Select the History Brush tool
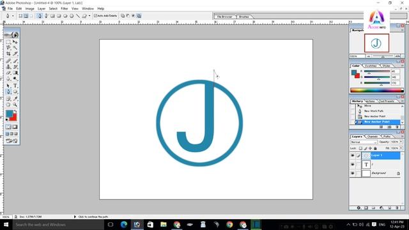 (x=15, y=66)
